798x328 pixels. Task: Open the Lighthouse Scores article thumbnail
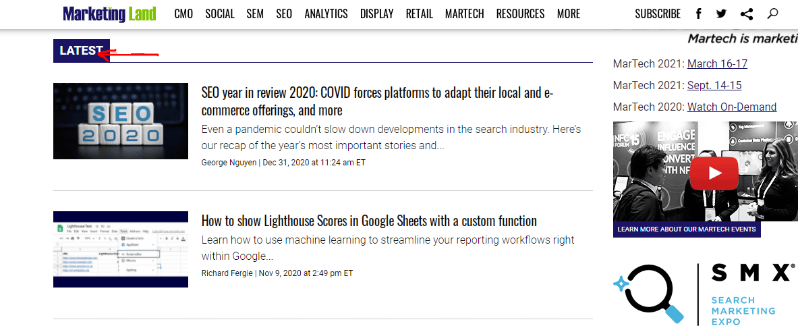coord(121,249)
